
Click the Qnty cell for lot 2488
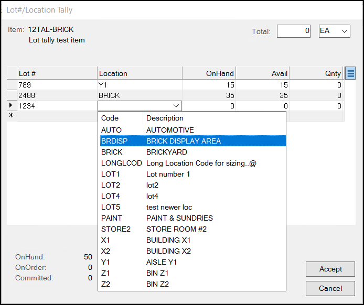click(316, 95)
